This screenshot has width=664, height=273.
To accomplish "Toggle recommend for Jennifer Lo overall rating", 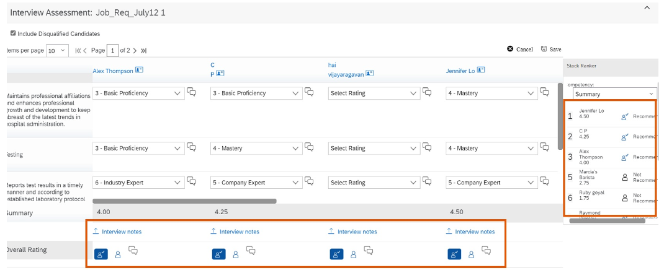I will (454, 254).
